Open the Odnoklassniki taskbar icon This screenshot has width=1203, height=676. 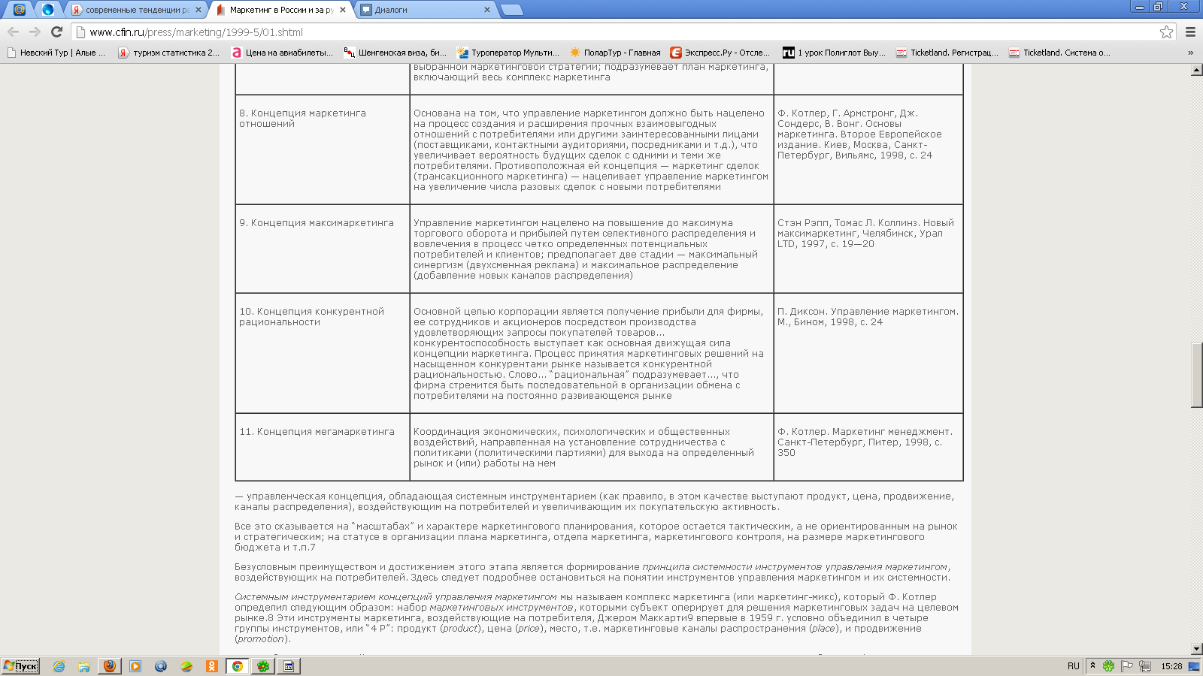click(212, 666)
